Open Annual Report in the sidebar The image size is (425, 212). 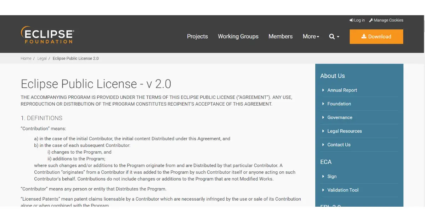(x=342, y=90)
